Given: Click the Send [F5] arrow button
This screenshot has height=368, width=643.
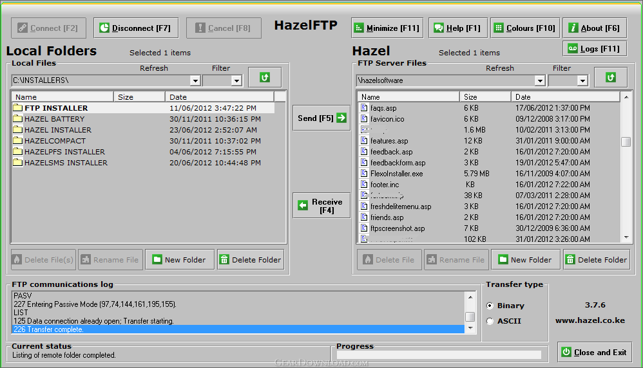Looking at the screenshot, I should coord(321,118).
